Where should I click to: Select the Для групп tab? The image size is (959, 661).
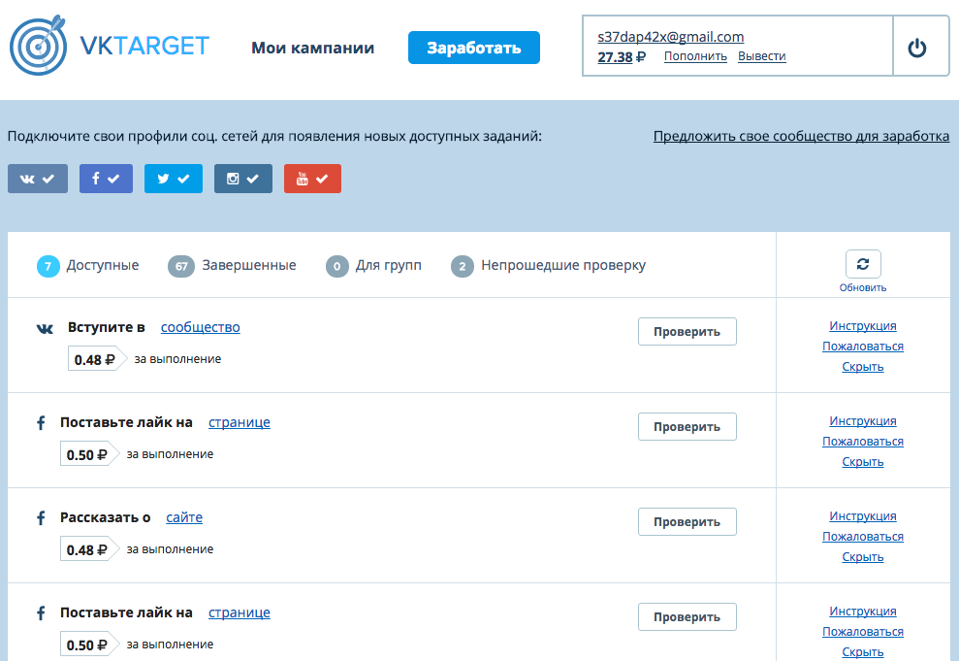(373, 266)
